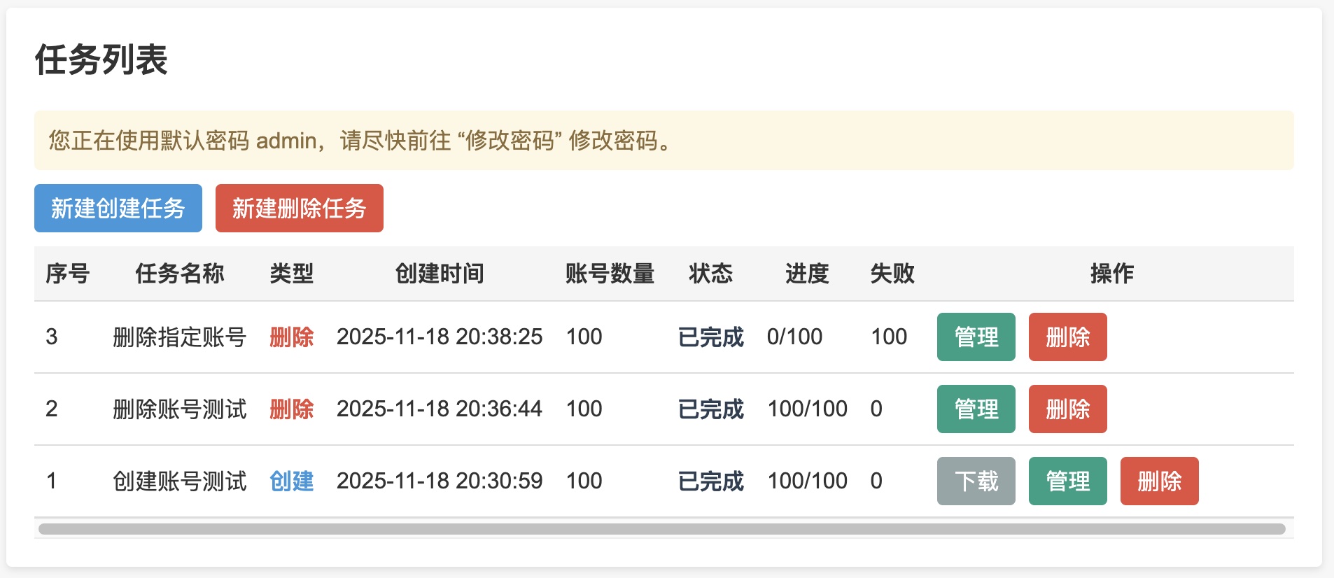Screen dimensions: 1334x578
Task: Click the default password warning banner
Action: pyautogui.click(x=663, y=141)
